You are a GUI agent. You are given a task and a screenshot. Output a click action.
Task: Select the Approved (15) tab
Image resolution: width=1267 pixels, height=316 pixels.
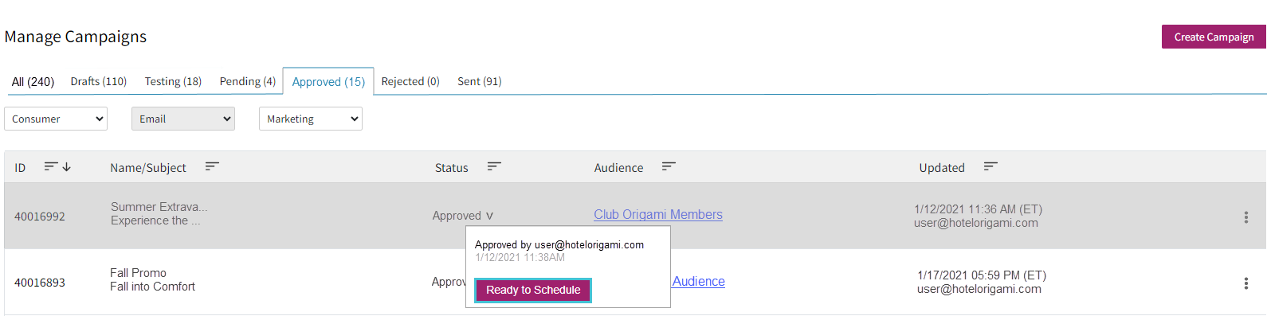coord(328,81)
